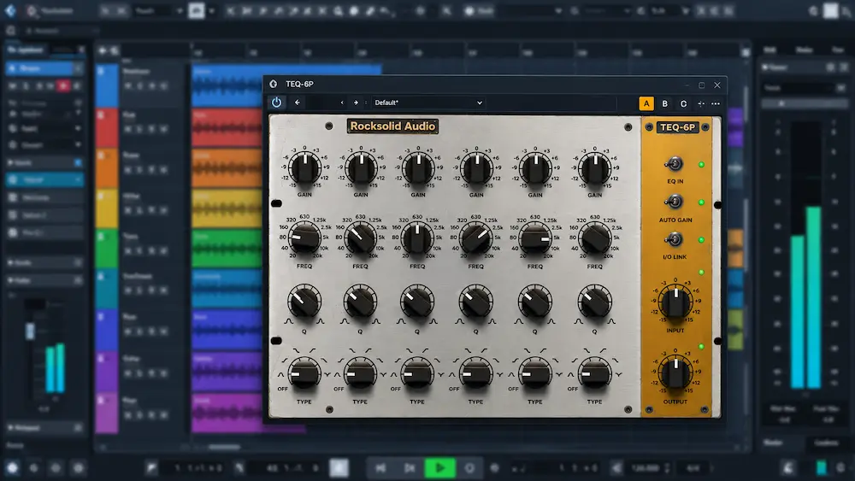
Task: Click the second band's FREQ knob
Action: click(x=361, y=238)
